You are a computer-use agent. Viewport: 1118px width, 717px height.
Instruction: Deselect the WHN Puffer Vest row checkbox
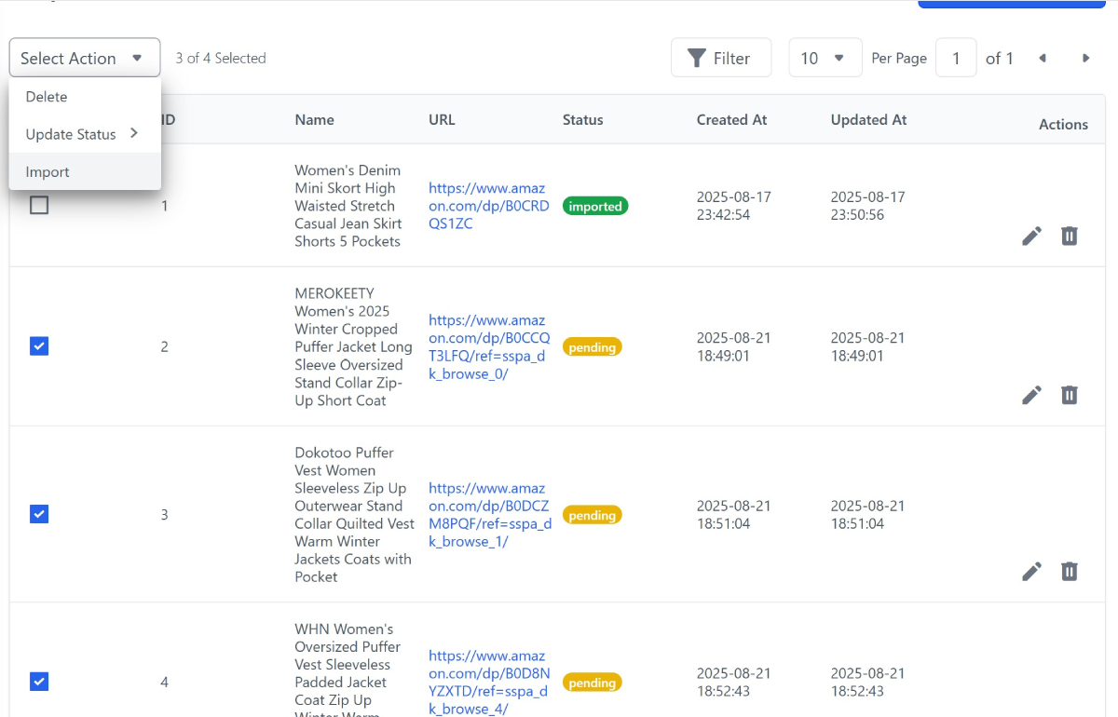pyautogui.click(x=39, y=682)
